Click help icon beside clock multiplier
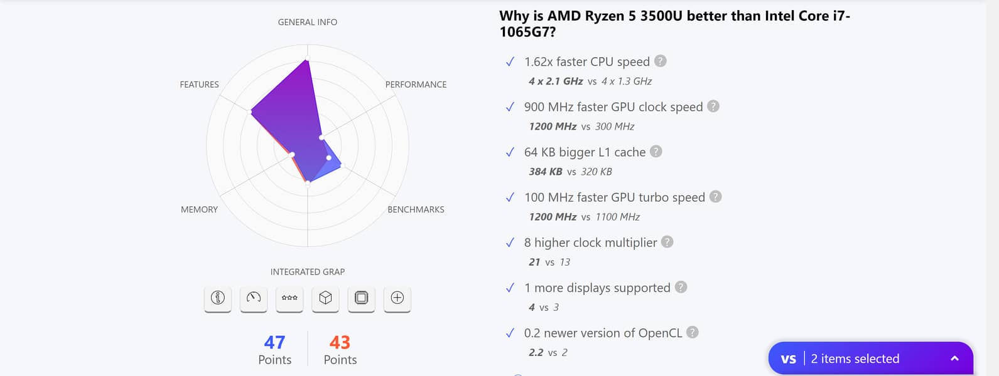The height and width of the screenshot is (376, 999). click(x=667, y=242)
